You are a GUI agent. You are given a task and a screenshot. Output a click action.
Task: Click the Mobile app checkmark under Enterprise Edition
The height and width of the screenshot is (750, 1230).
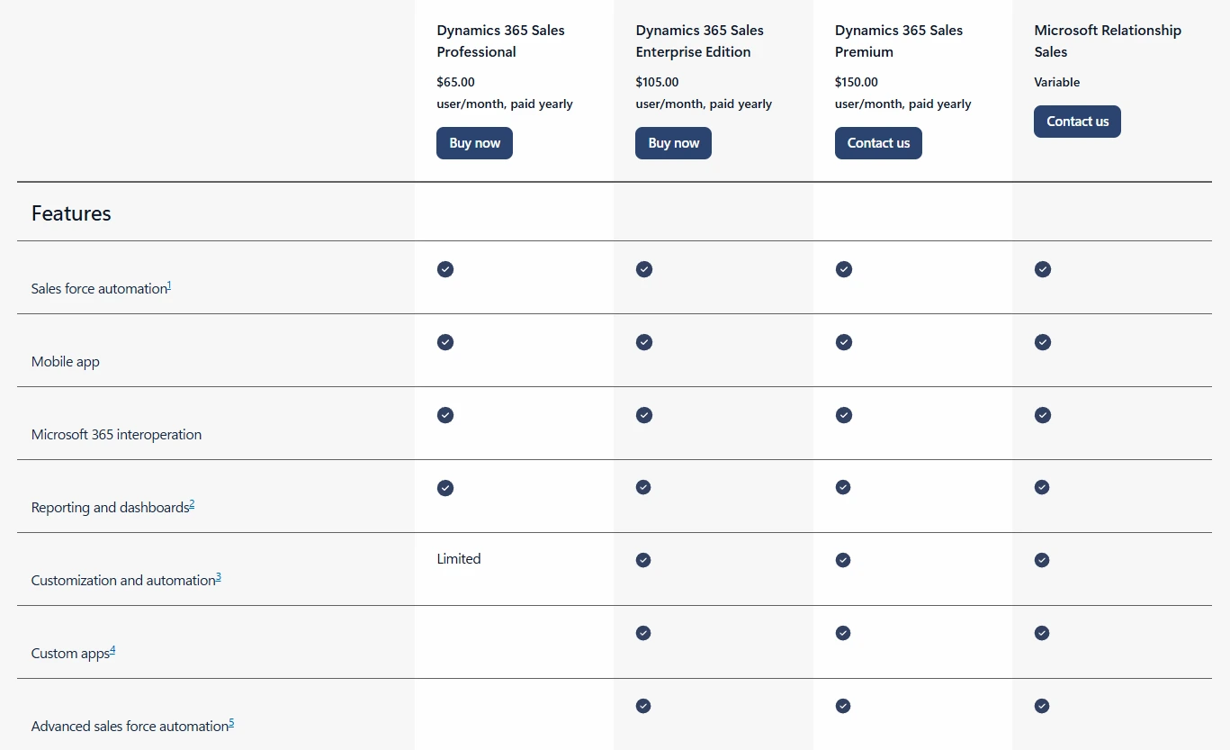643,342
